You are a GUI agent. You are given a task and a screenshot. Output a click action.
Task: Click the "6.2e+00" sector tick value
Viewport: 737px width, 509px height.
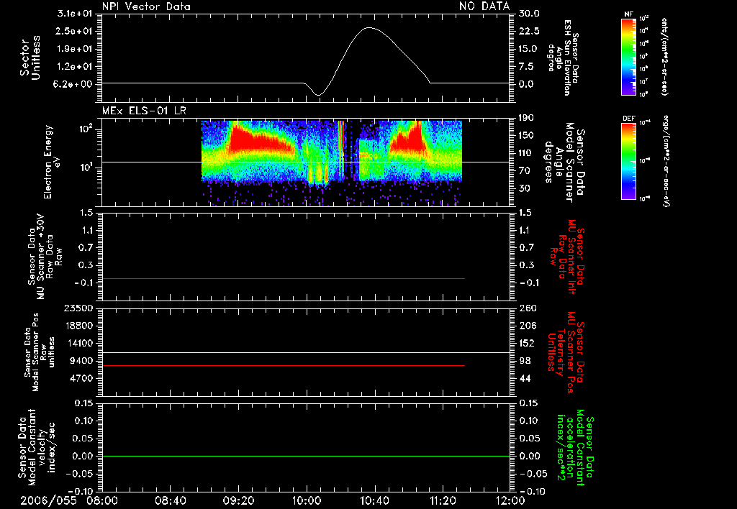tap(74, 85)
